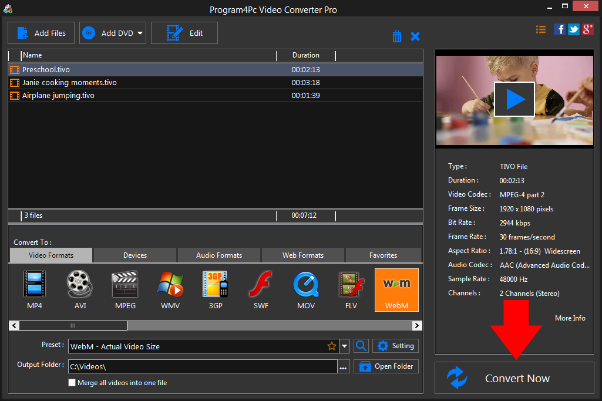Click the Edit button
The width and height of the screenshot is (602, 401).
(184, 33)
